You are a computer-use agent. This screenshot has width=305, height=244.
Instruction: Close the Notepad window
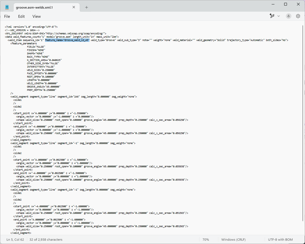(298, 4)
